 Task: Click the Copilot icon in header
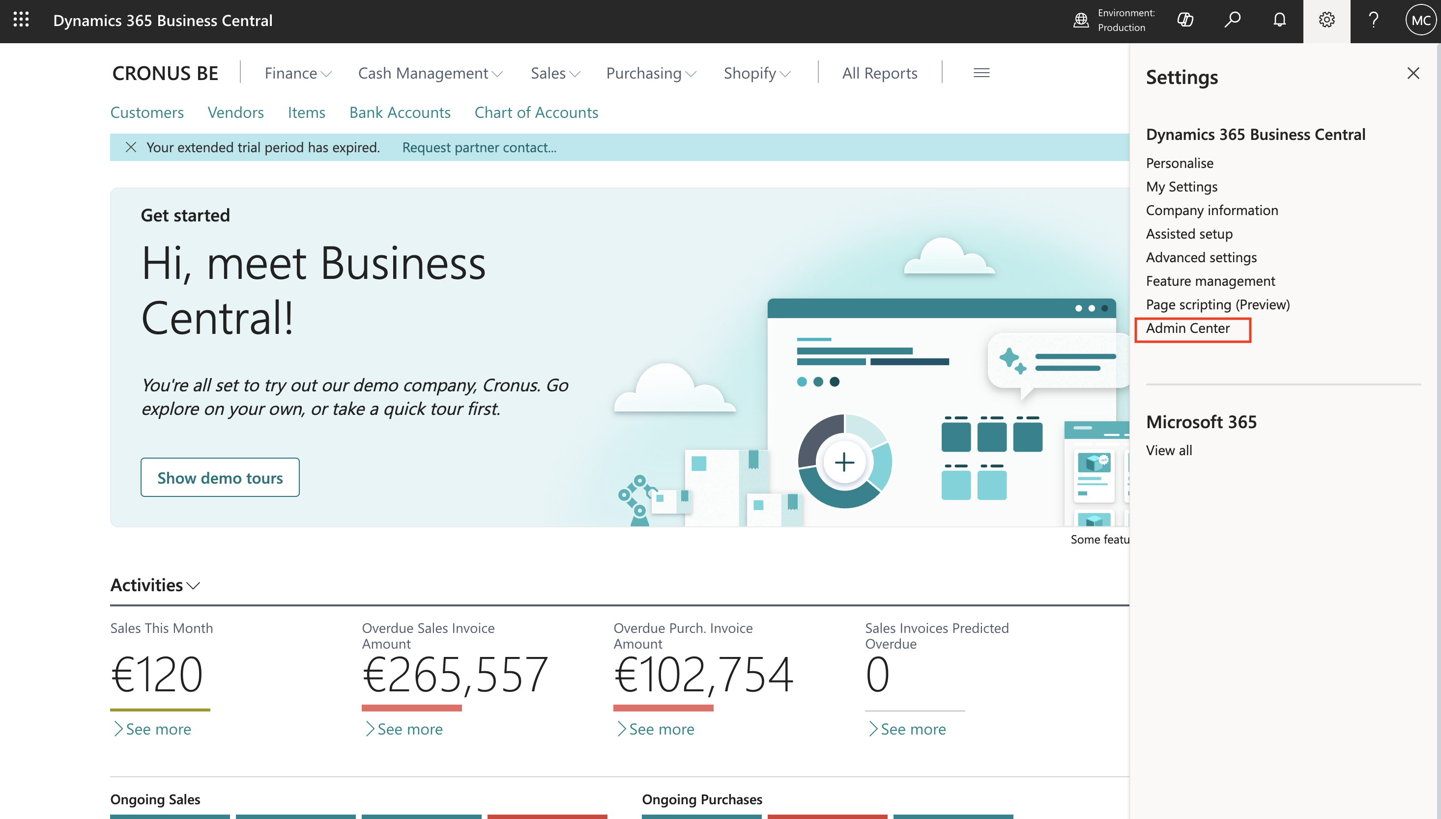[1185, 20]
